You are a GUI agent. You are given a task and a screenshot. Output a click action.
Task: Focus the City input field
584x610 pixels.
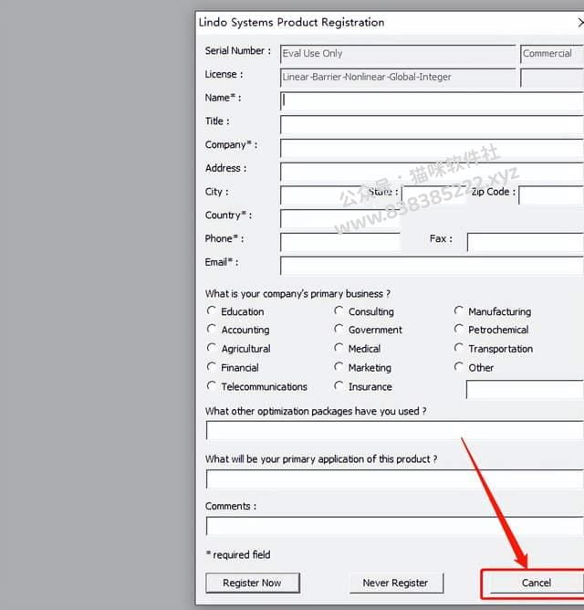322,195
